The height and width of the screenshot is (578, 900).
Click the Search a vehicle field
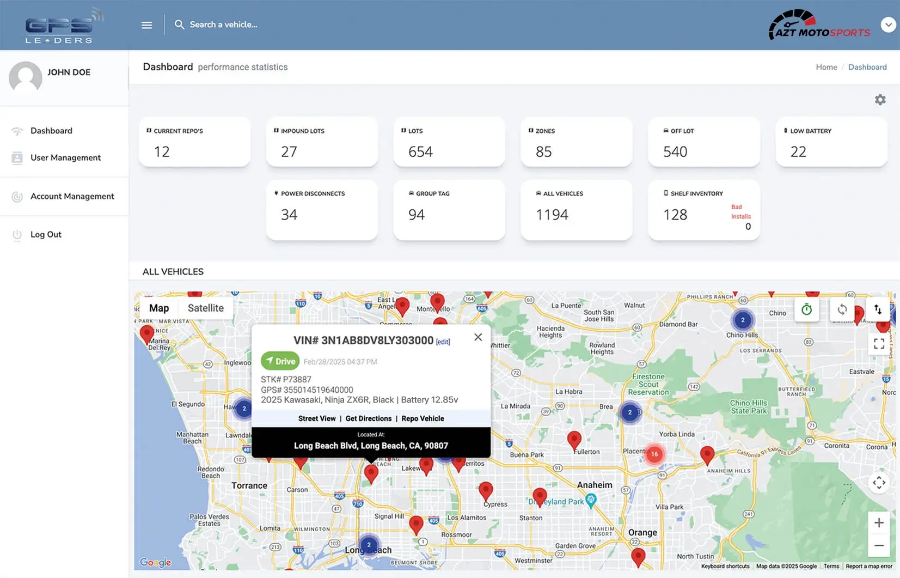223,25
